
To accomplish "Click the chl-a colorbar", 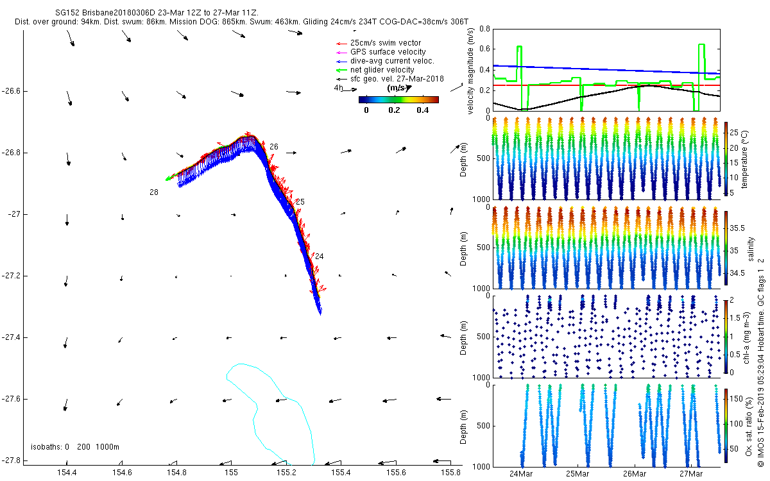I will pyautogui.click(x=726, y=336).
